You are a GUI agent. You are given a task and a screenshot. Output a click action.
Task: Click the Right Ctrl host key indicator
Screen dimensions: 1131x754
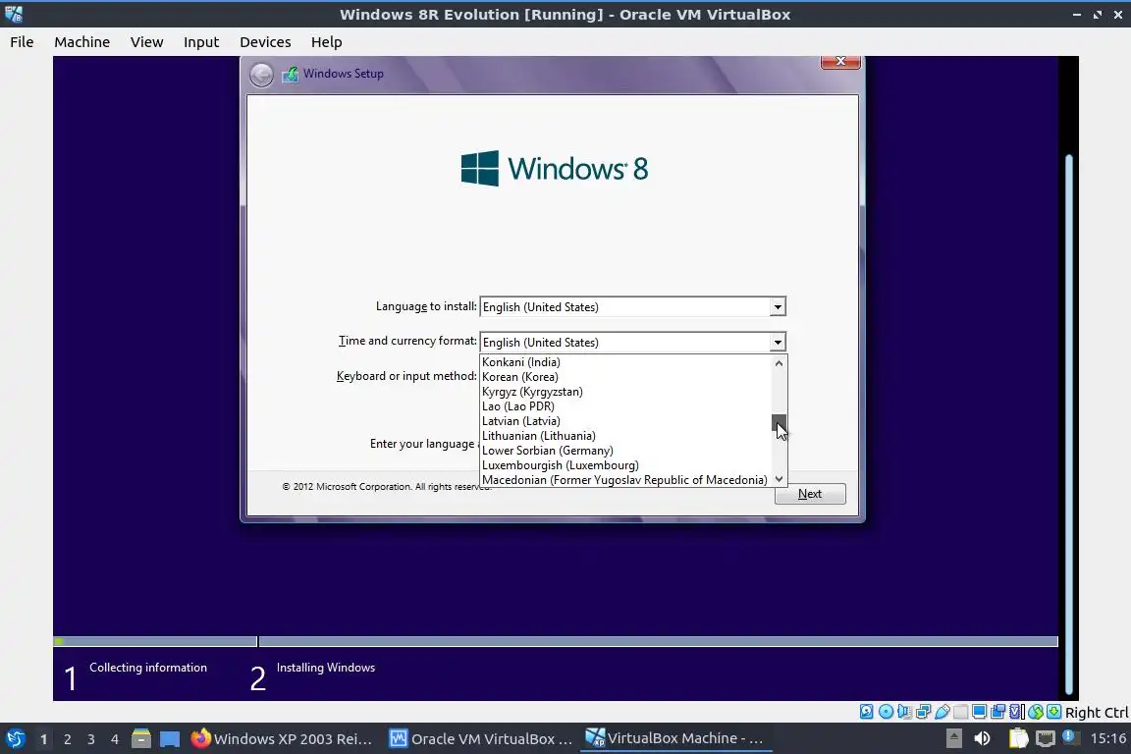(x=1097, y=713)
